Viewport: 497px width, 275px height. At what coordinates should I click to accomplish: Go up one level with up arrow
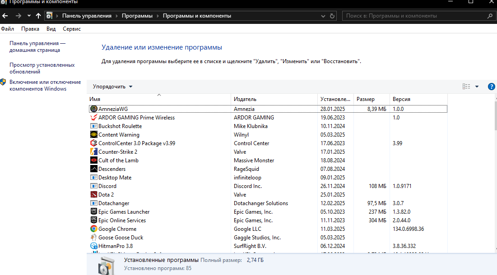tap(38, 15)
